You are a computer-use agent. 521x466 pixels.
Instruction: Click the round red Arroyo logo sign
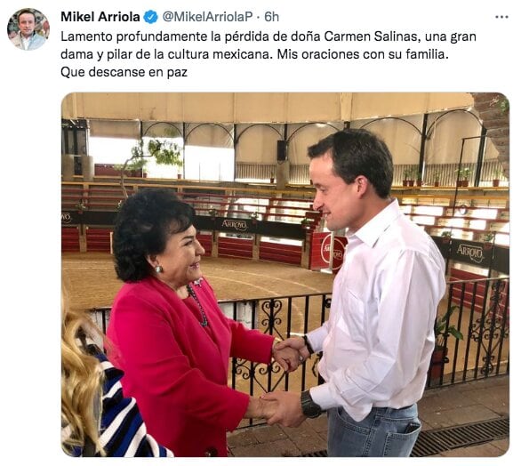(333, 251)
